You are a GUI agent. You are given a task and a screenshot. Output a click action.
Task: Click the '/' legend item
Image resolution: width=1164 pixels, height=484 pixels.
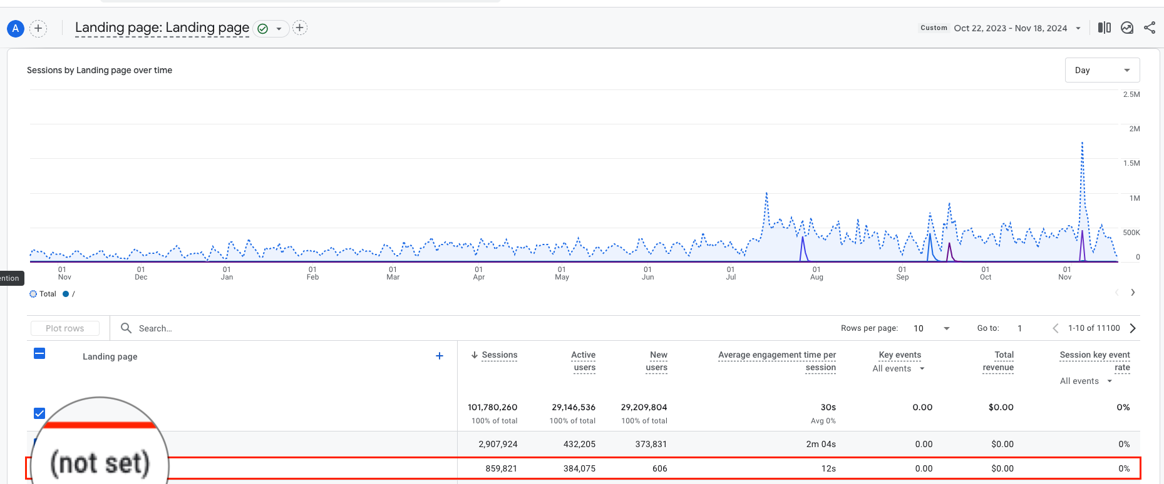[x=69, y=294]
